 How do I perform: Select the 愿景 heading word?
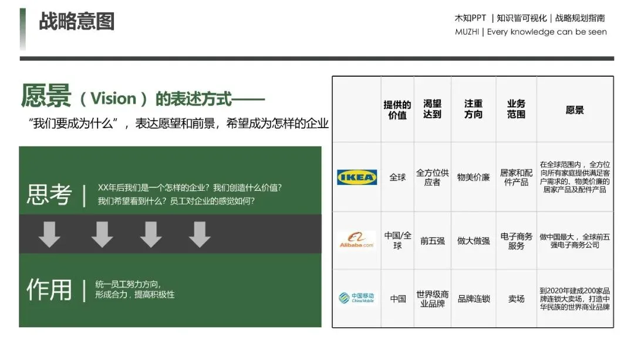point(46,97)
